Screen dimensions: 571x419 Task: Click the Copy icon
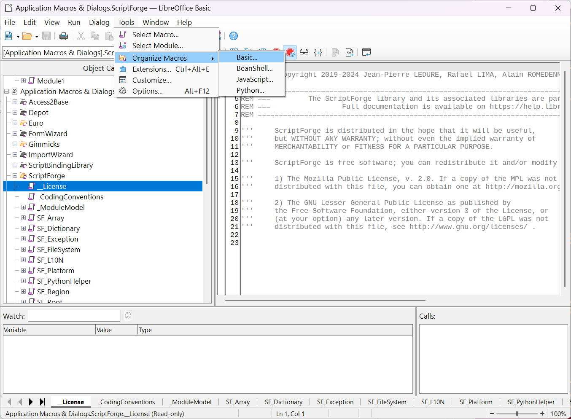tap(95, 36)
